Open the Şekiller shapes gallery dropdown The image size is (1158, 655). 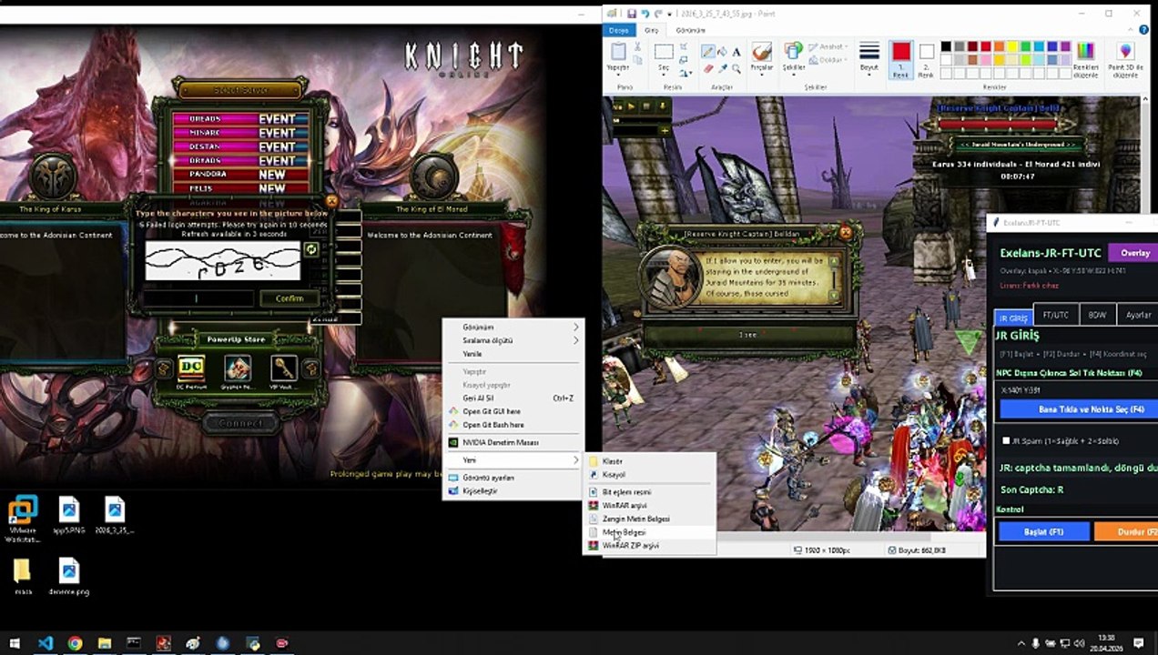pos(794,75)
